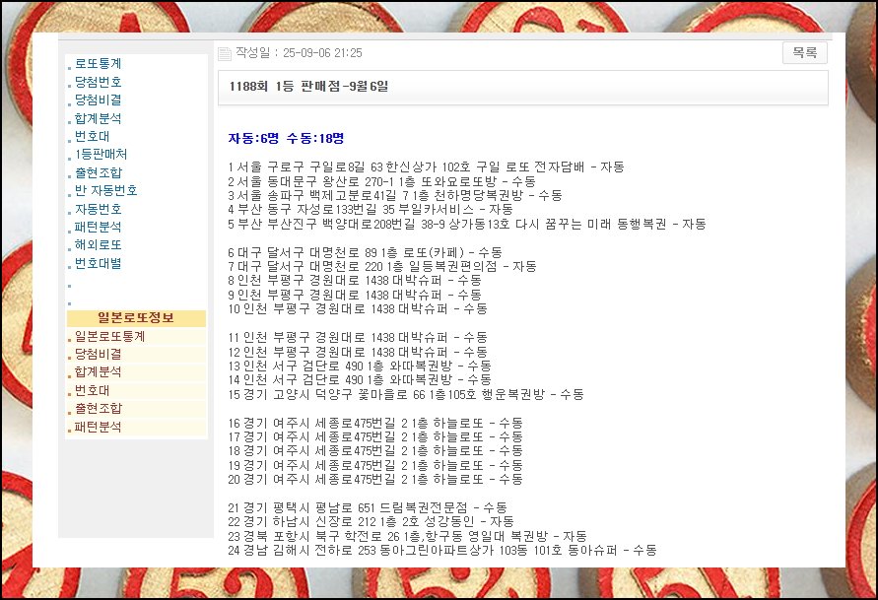Select row 4 부산 동구 자성로133번길
This screenshot has height=600, width=878.
click(371, 209)
